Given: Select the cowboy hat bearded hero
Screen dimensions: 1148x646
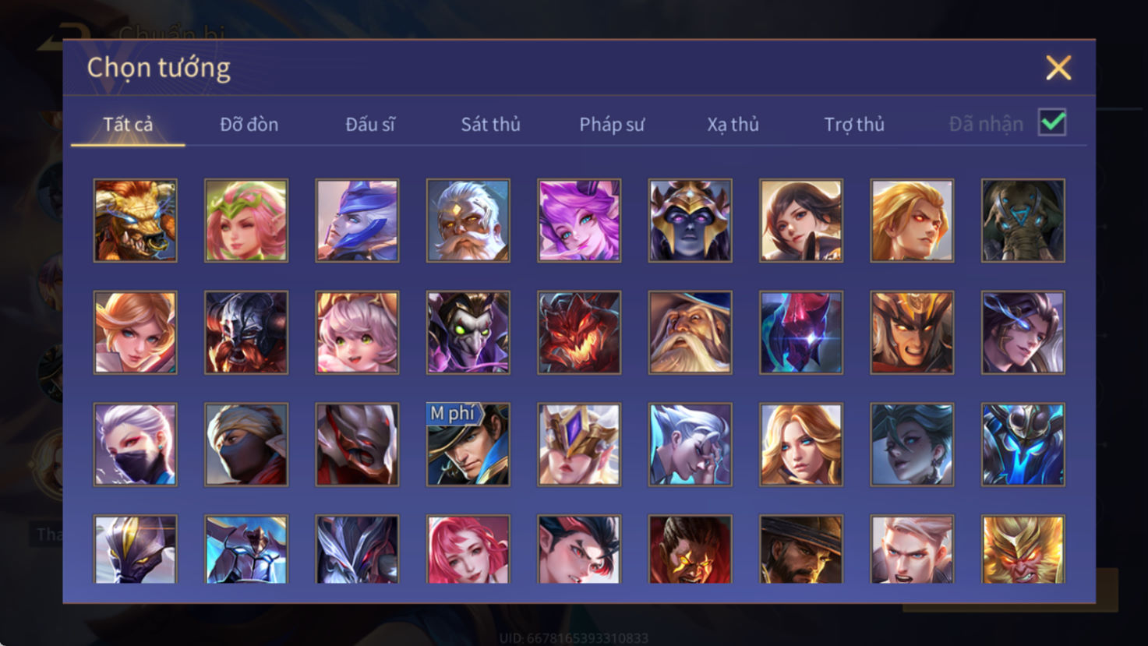Looking at the screenshot, I should [x=801, y=549].
